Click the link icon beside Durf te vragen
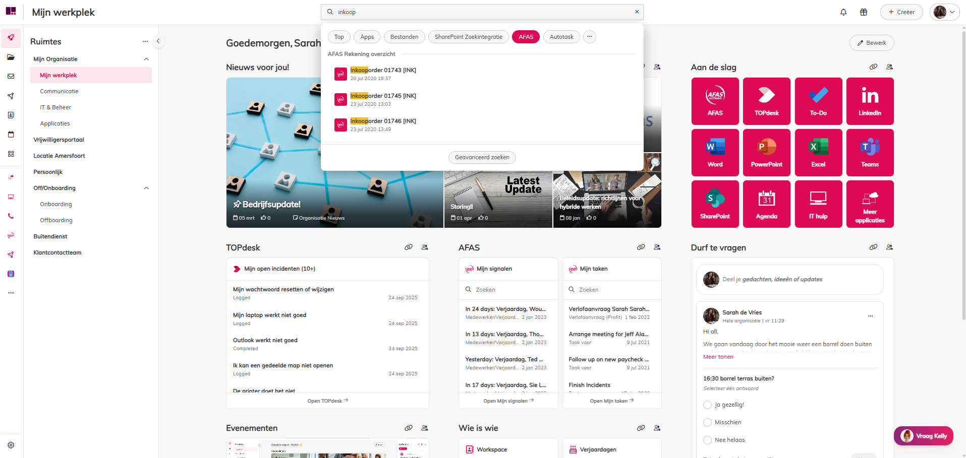Viewport: 966px width, 458px height. point(873,247)
